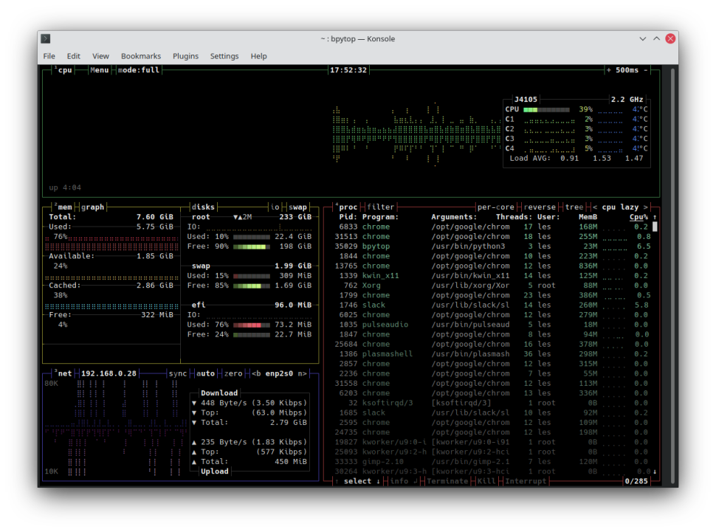
Task: Open the File menu
Action: (49, 56)
